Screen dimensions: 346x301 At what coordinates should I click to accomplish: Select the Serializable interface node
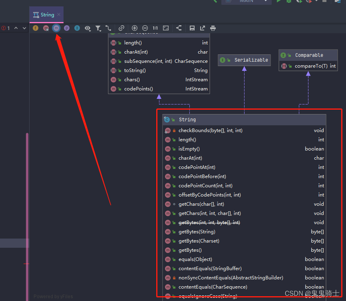coord(244,60)
